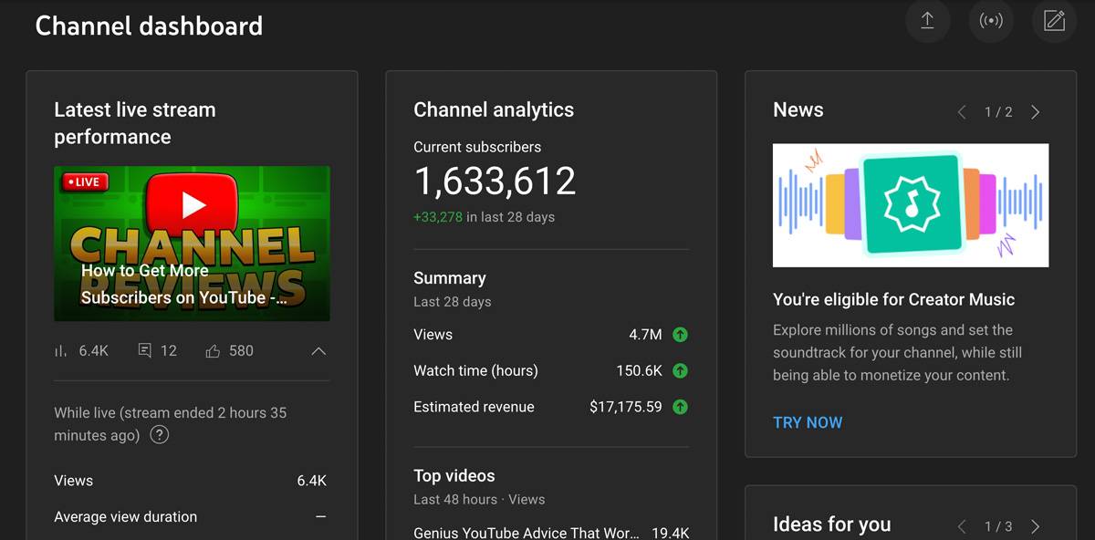Click the News heading
This screenshot has width=1095, height=540.
(798, 110)
